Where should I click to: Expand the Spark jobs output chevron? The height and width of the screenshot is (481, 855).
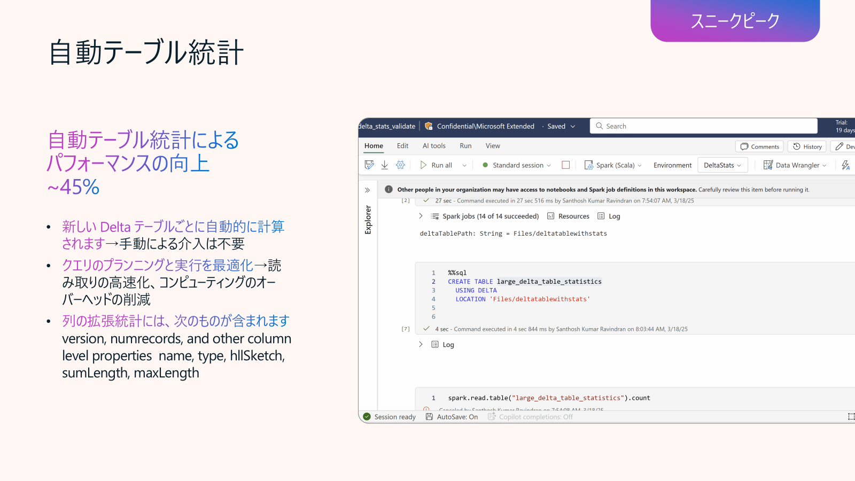point(421,216)
